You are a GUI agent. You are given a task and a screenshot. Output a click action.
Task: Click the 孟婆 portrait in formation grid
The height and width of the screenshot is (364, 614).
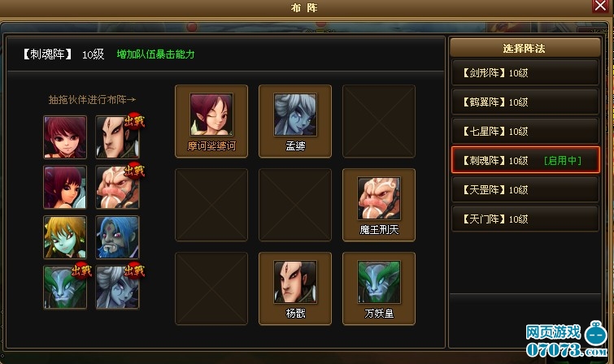pyautogui.click(x=295, y=121)
